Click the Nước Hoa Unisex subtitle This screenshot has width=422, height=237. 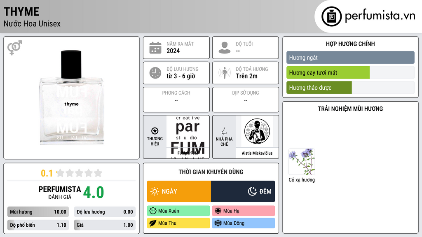32,23
